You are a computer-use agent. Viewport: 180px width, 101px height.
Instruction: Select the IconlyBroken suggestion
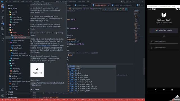(91, 73)
